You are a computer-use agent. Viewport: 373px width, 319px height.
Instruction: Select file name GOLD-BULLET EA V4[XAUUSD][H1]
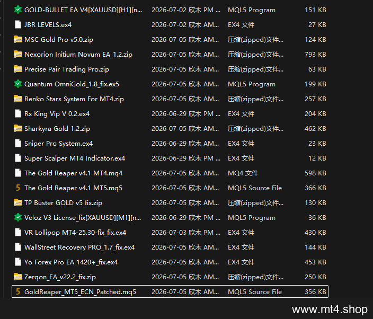coord(83,10)
